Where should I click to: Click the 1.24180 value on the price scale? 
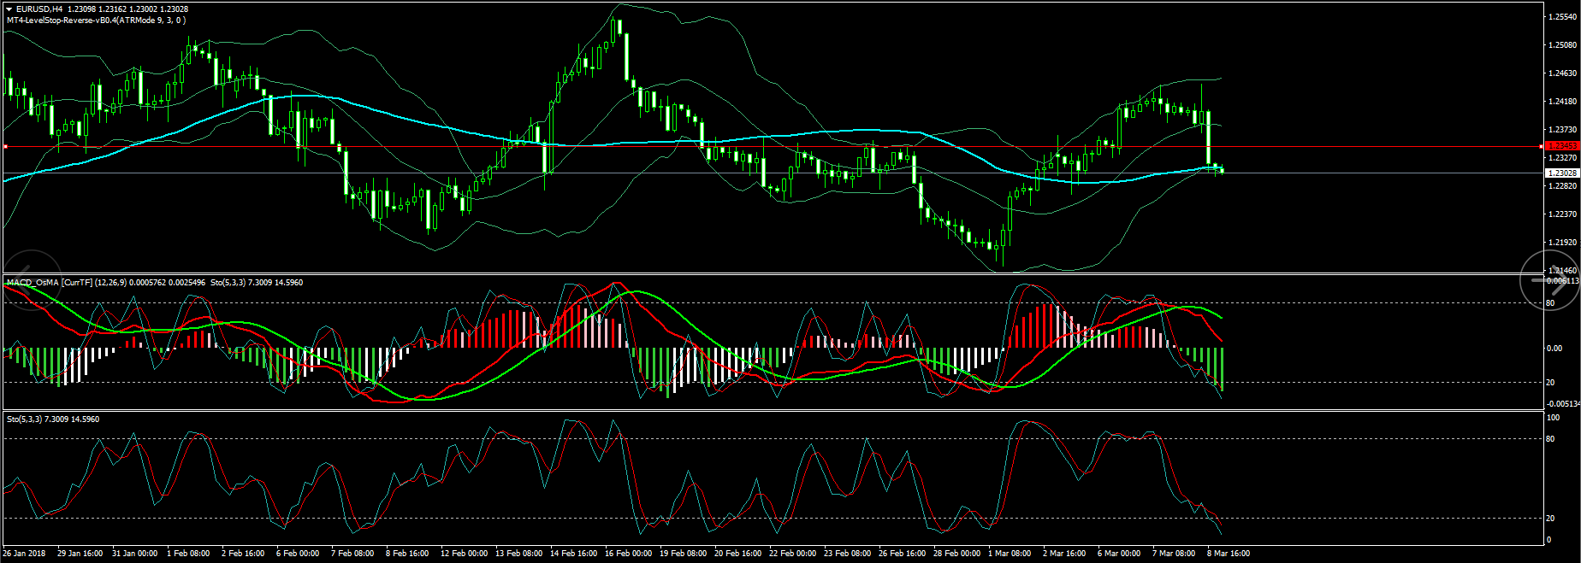click(1563, 102)
